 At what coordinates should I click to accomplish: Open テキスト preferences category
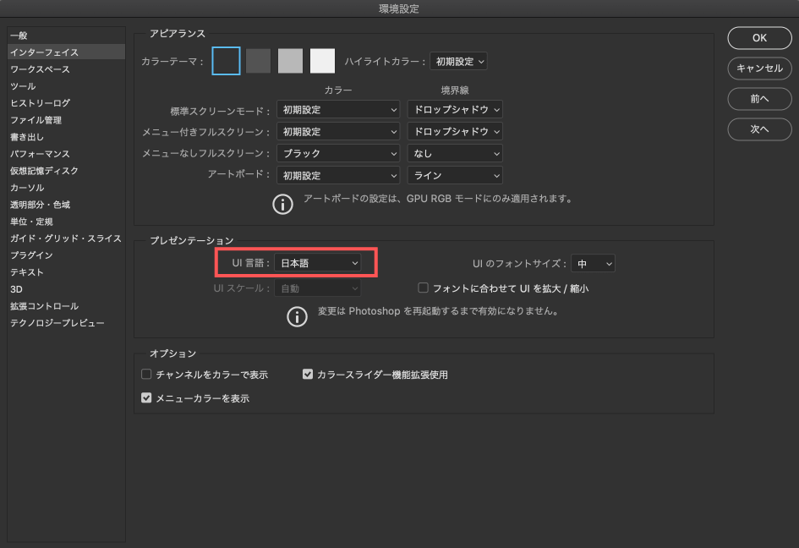[66, 272]
